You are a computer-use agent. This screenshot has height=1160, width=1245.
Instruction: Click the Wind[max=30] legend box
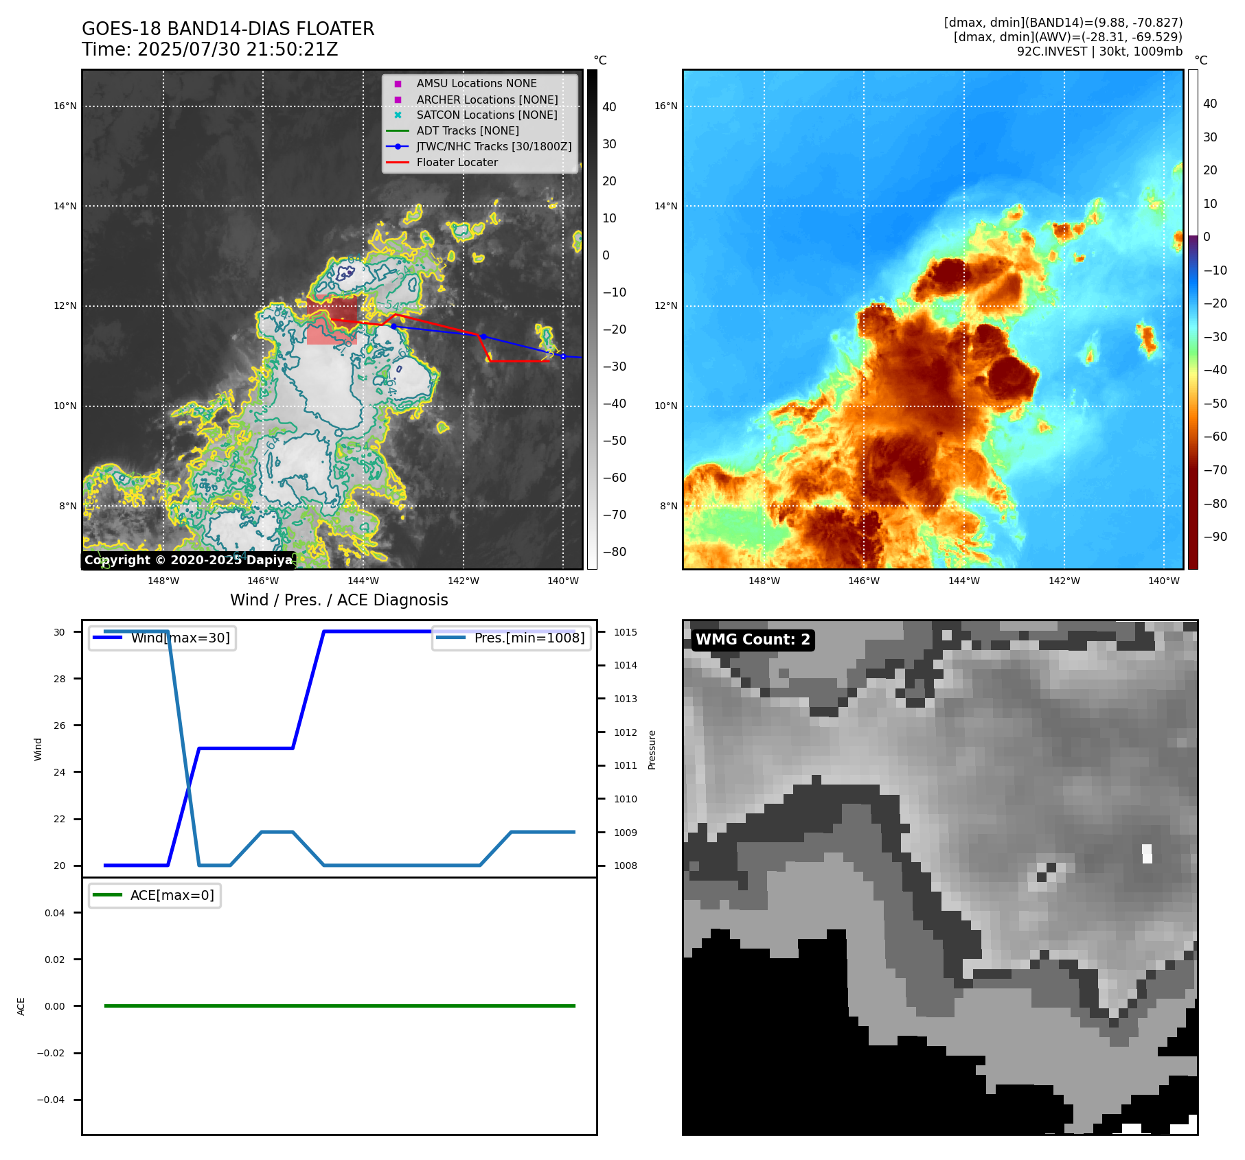[162, 638]
